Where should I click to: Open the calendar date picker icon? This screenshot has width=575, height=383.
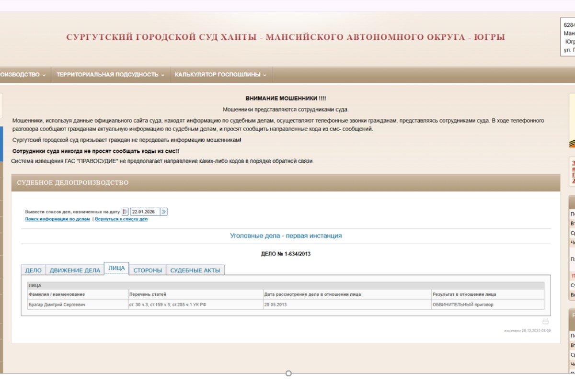[125, 212]
